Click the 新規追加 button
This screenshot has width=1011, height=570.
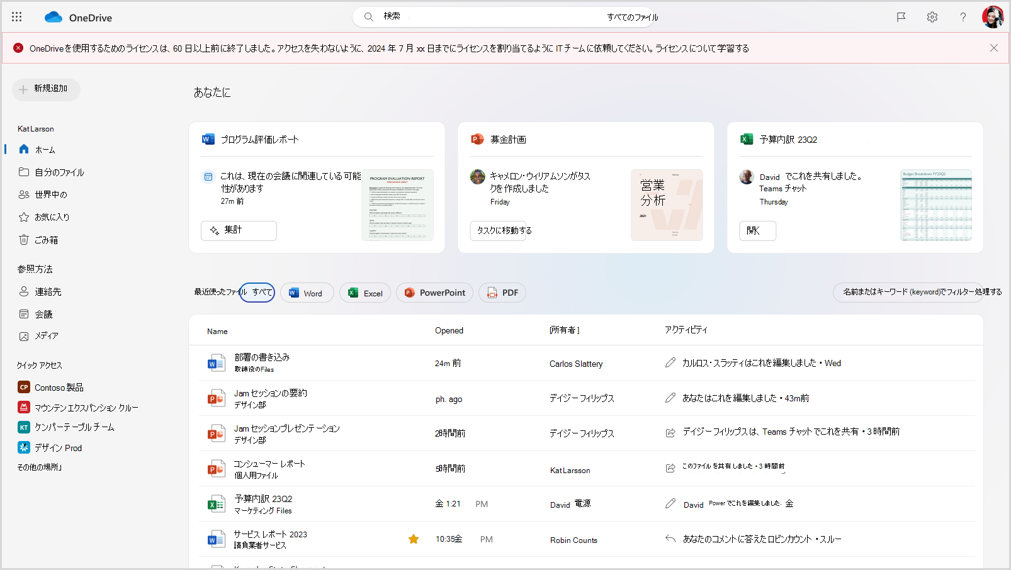click(46, 89)
